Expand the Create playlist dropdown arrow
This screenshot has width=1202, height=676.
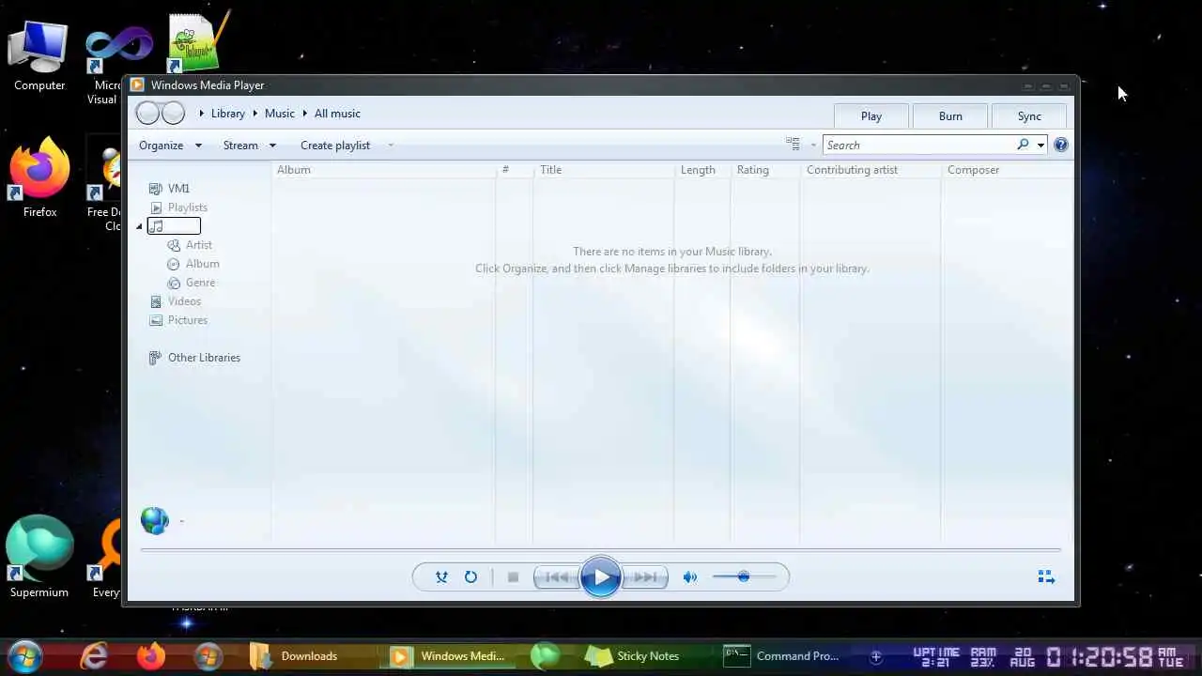tap(391, 146)
